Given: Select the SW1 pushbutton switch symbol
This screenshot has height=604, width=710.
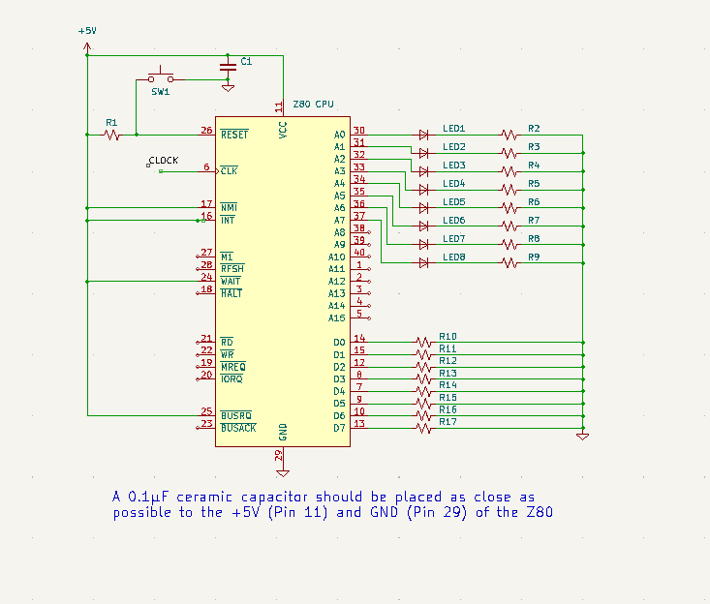Looking at the screenshot, I should (x=160, y=77).
